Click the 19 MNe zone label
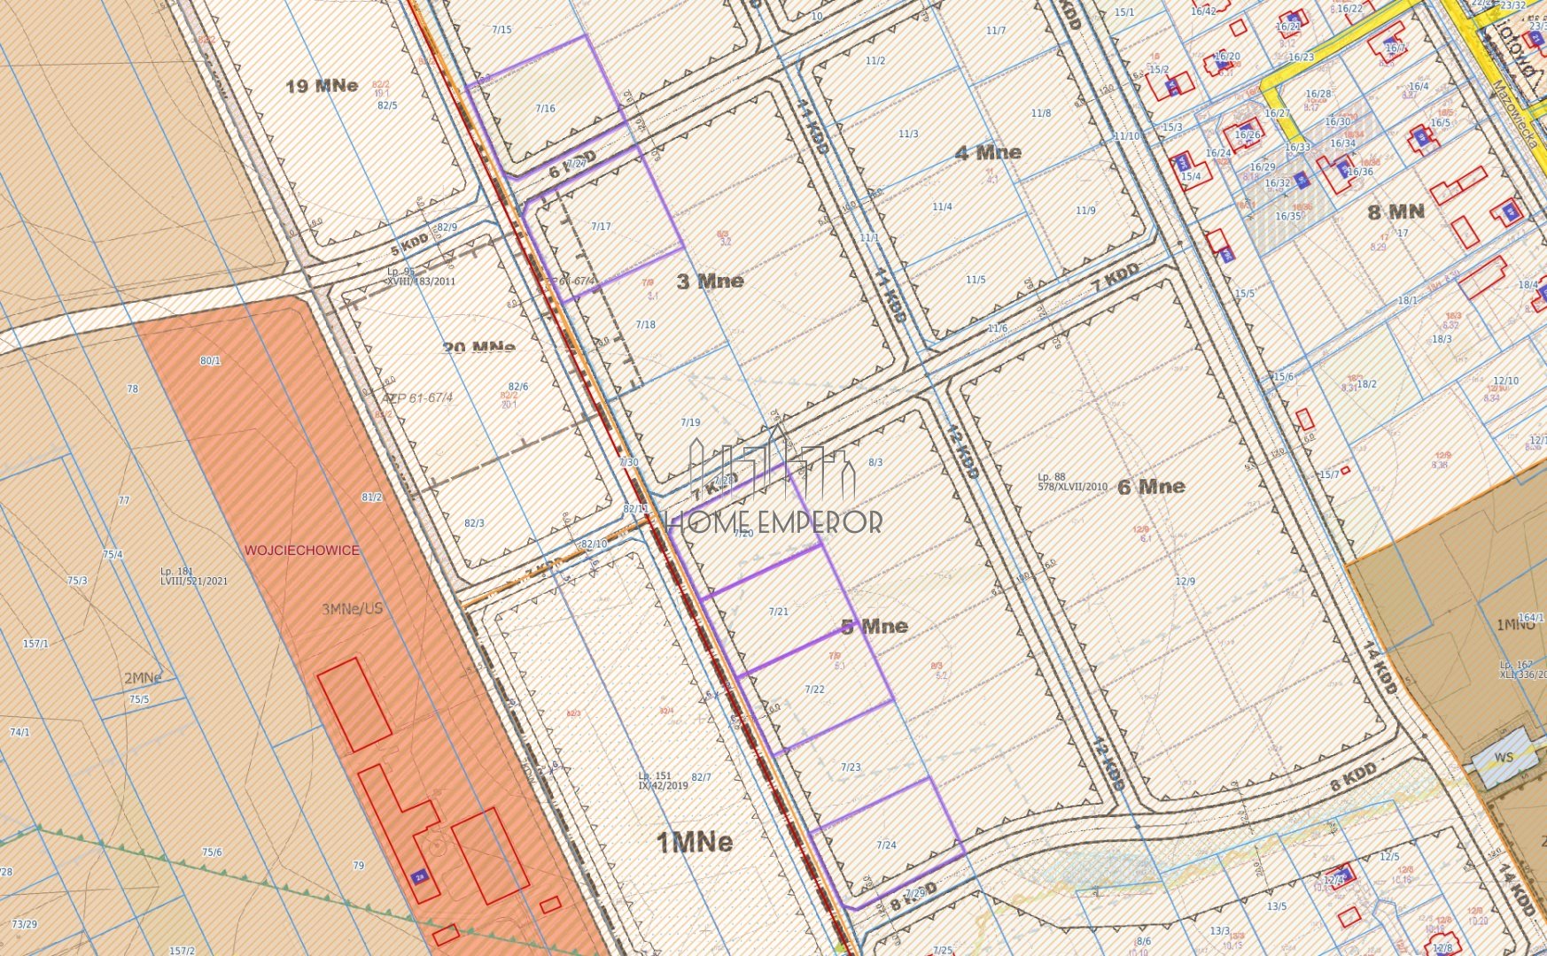The image size is (1547, 956). pyautogui.click(x=322, y=86)
